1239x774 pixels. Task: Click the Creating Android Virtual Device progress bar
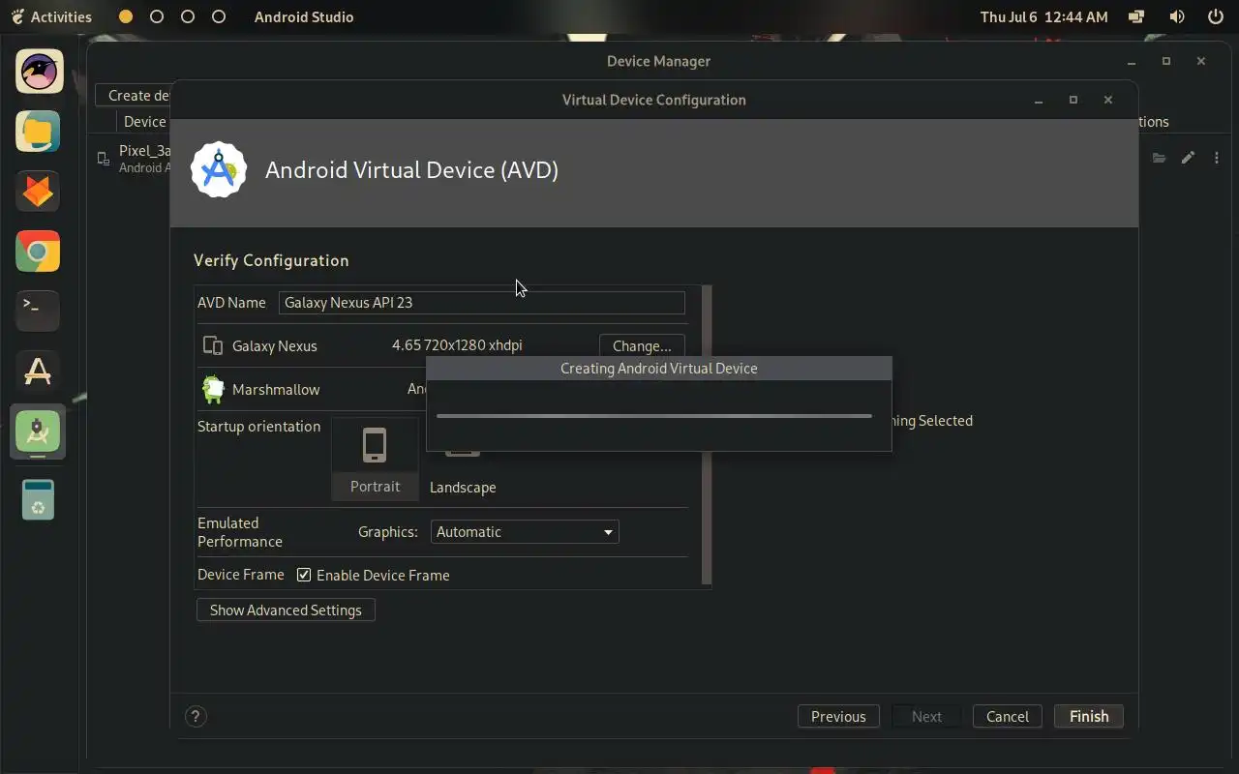[654, 416]
